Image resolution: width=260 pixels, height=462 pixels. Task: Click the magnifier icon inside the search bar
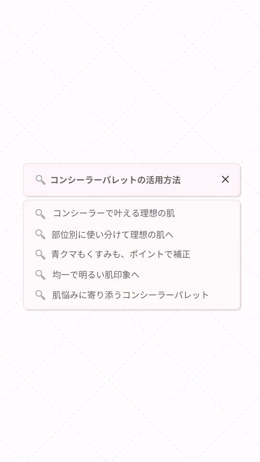(x=40, y=180)
